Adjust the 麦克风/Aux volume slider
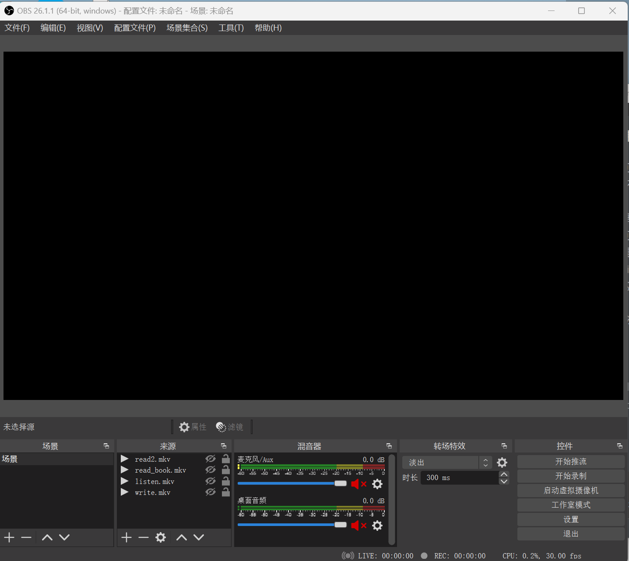Image resolution: width=629 pixels, height=561 pixels. coord(292,484)
